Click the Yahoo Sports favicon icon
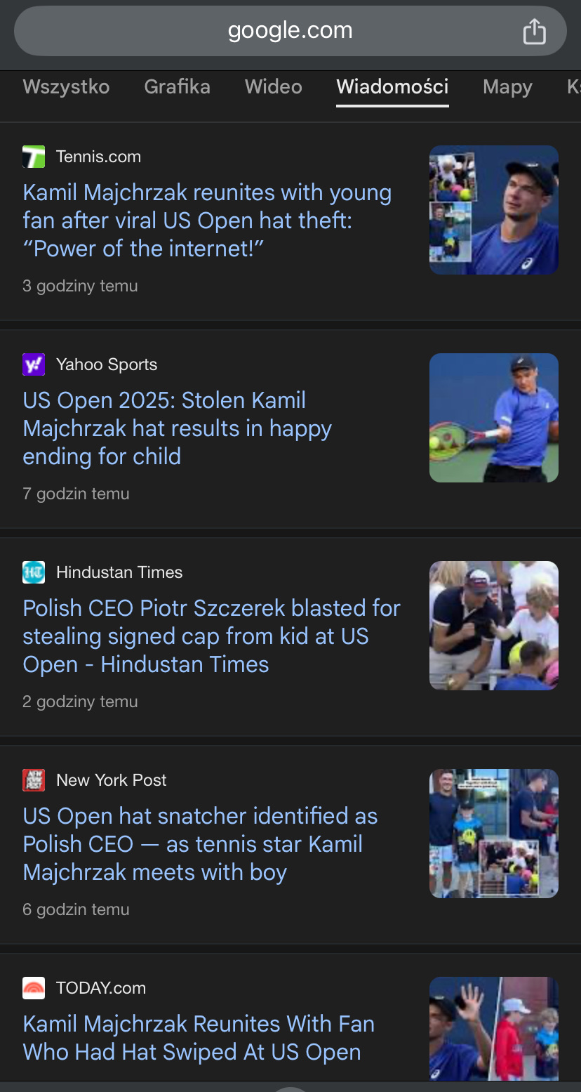 coord(34,364)
